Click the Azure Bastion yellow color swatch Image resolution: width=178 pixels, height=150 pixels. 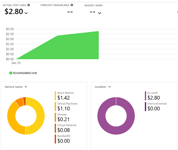[x=55, y=96]
